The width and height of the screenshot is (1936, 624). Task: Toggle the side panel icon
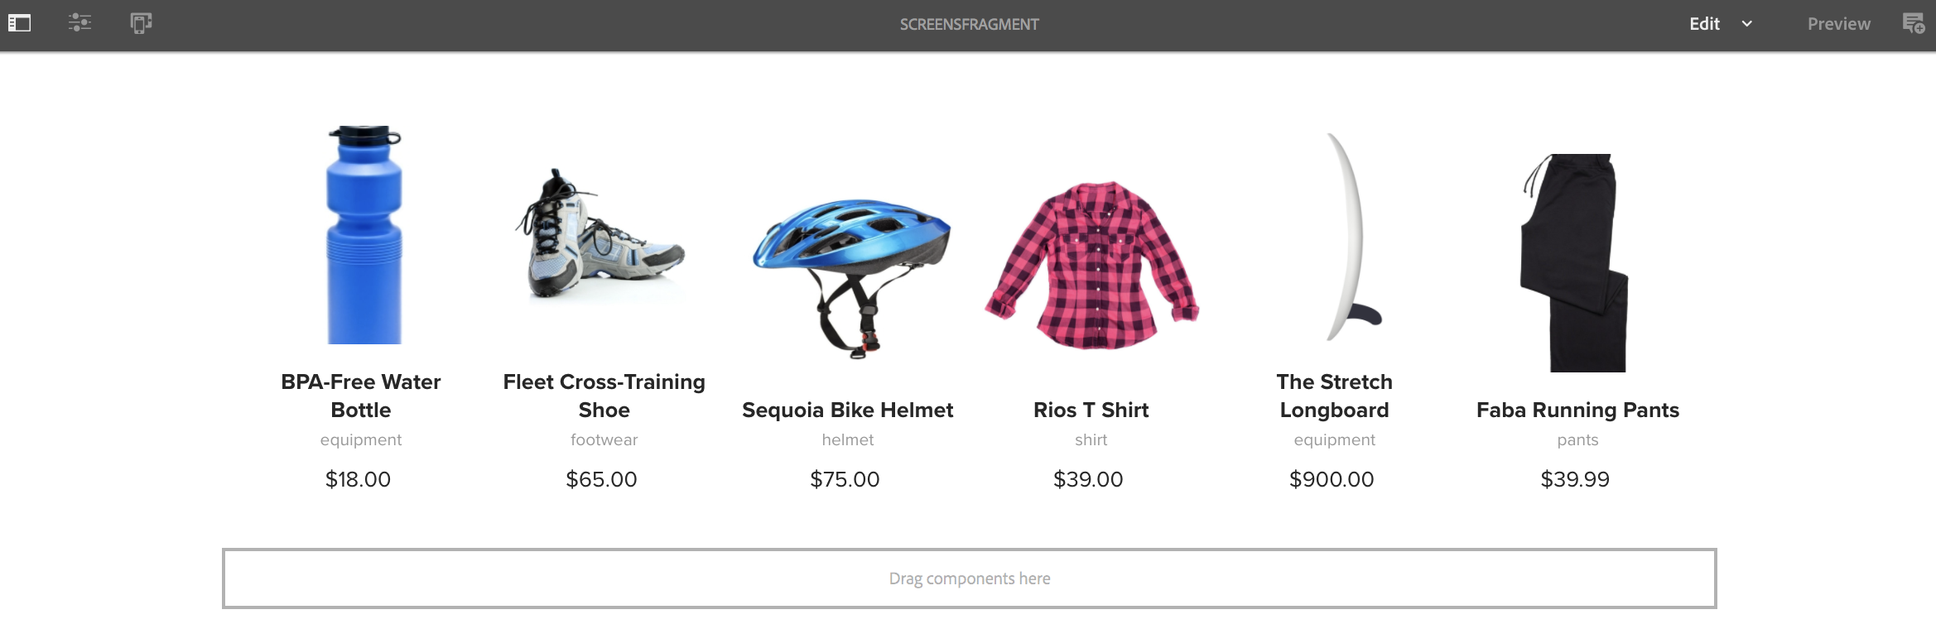point(20,23)
